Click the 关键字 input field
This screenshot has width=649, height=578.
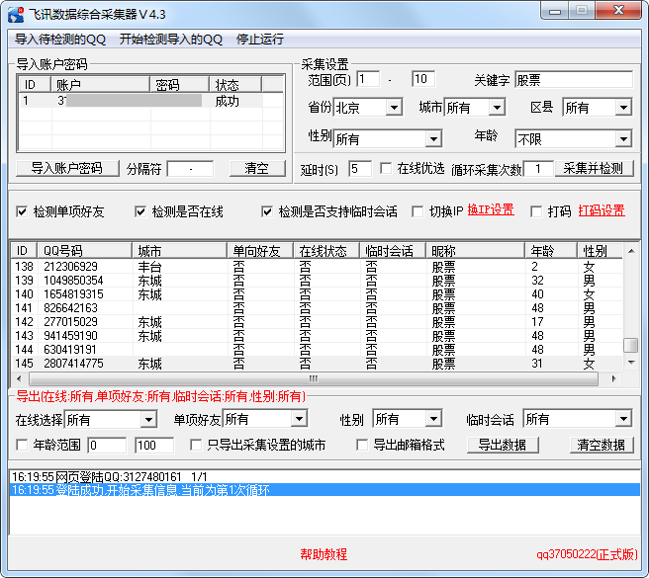pyautogui.click(x=572, y=80)
